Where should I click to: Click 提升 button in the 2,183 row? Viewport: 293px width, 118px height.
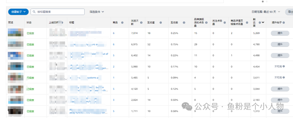click(x=280, y=100)
